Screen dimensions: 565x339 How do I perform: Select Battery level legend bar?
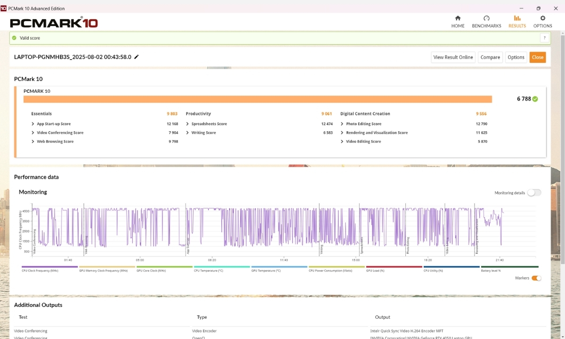coord(510,267)
